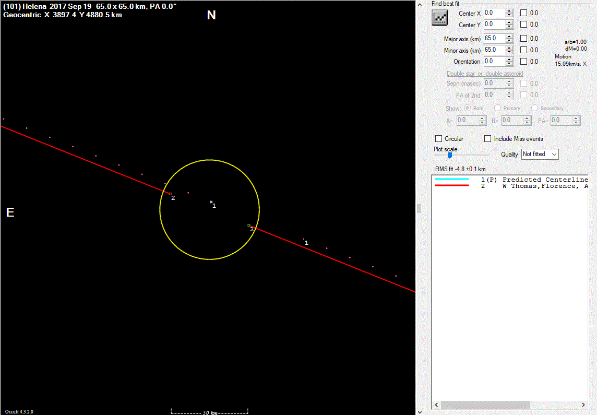Tick the Circular checkbox
The image size is (597, 415).
(438, 138)
